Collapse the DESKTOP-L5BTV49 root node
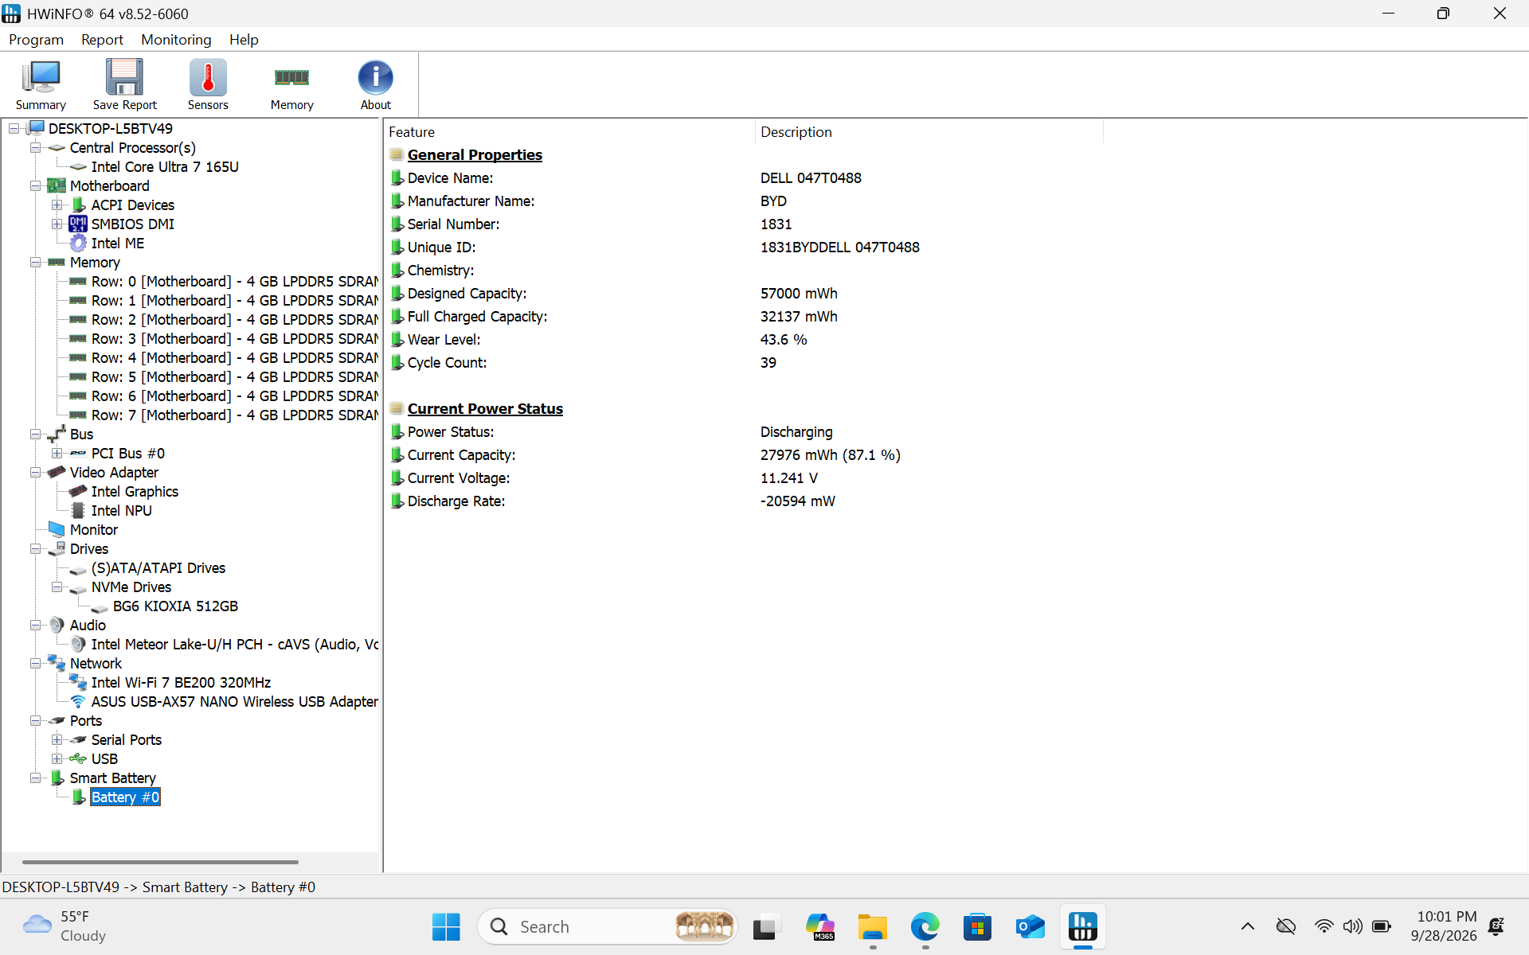1529x955 pixels. click(14, 129)
